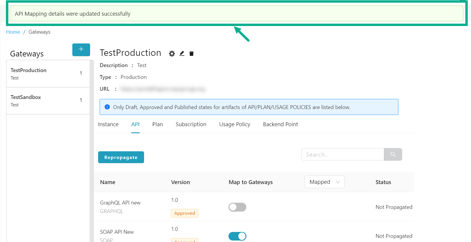The height and width of the screenshot is (242, 471).
Task: Open TestProduction gateway settings gear
Action: coord(172,53)
